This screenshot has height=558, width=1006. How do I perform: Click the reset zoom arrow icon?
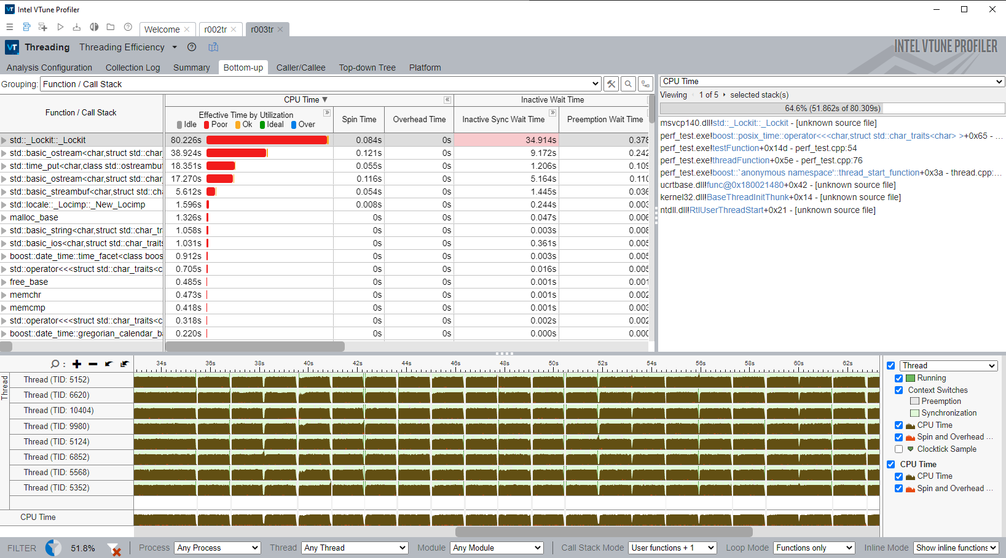[125, 364]
